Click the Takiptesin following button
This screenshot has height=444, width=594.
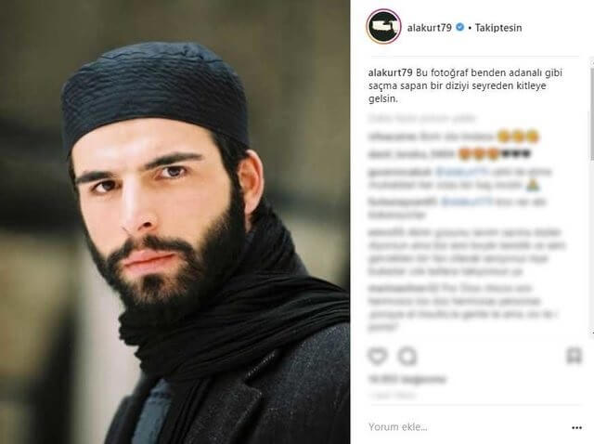pos(498,28)
